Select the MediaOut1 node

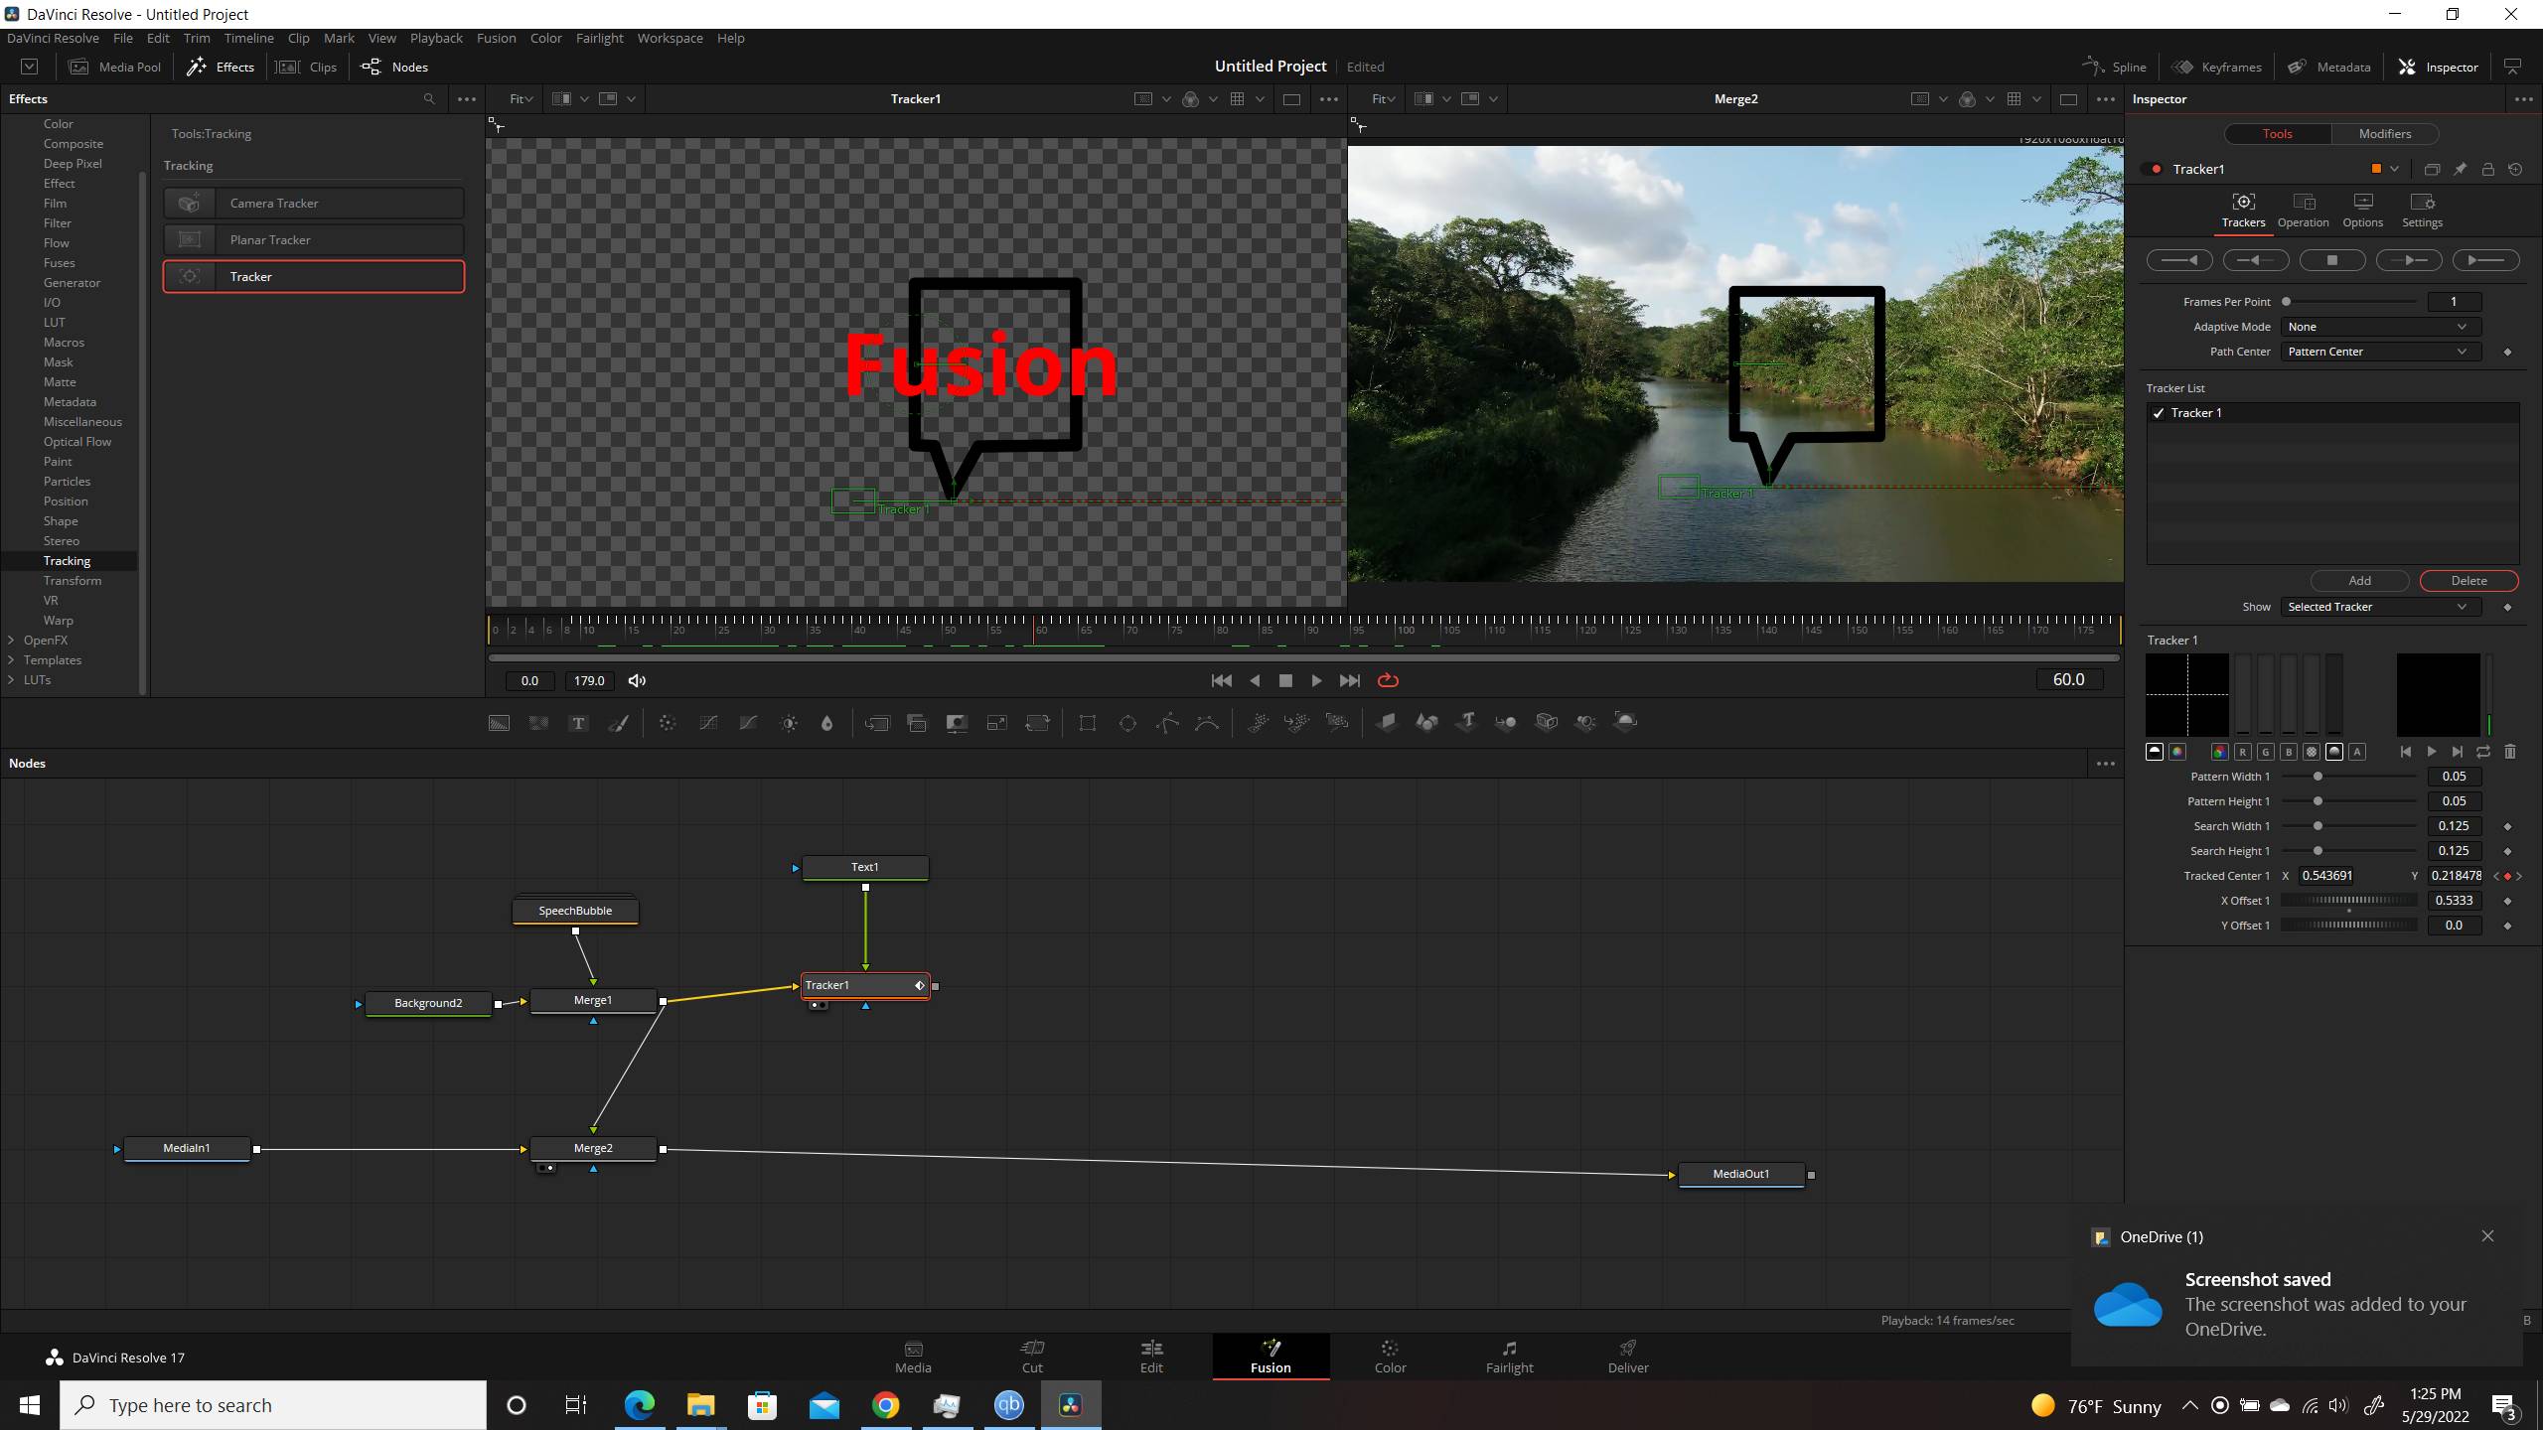click(x=1740, y=1174)
